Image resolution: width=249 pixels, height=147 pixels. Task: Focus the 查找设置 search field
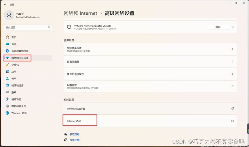tap(28, 27)
